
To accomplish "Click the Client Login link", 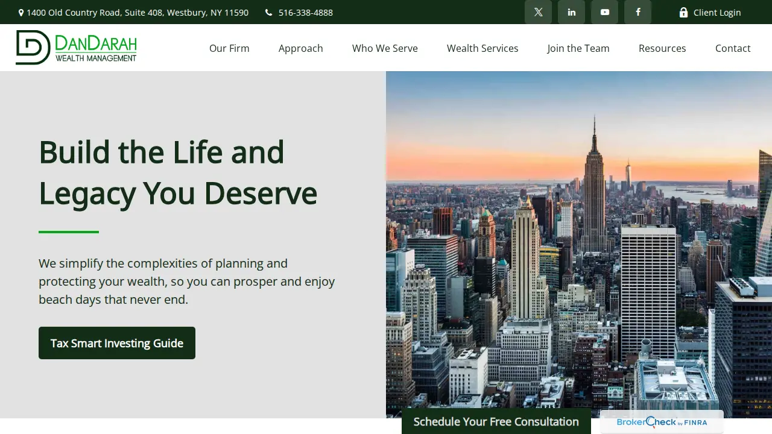I will [710, 12].
